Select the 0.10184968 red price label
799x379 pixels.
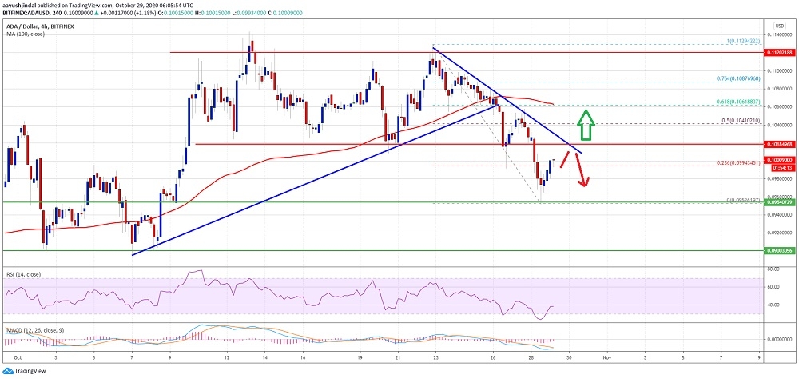[x=778, y=145]
